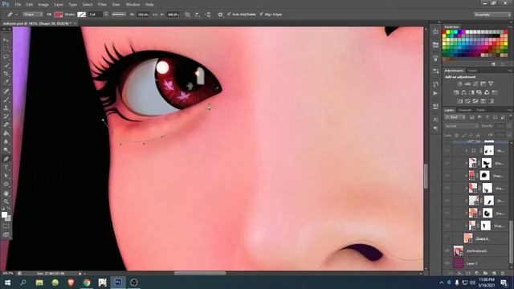Screen dimensions: 514x289
Task: Select the Lasso tool
Action: coord(6,57)
